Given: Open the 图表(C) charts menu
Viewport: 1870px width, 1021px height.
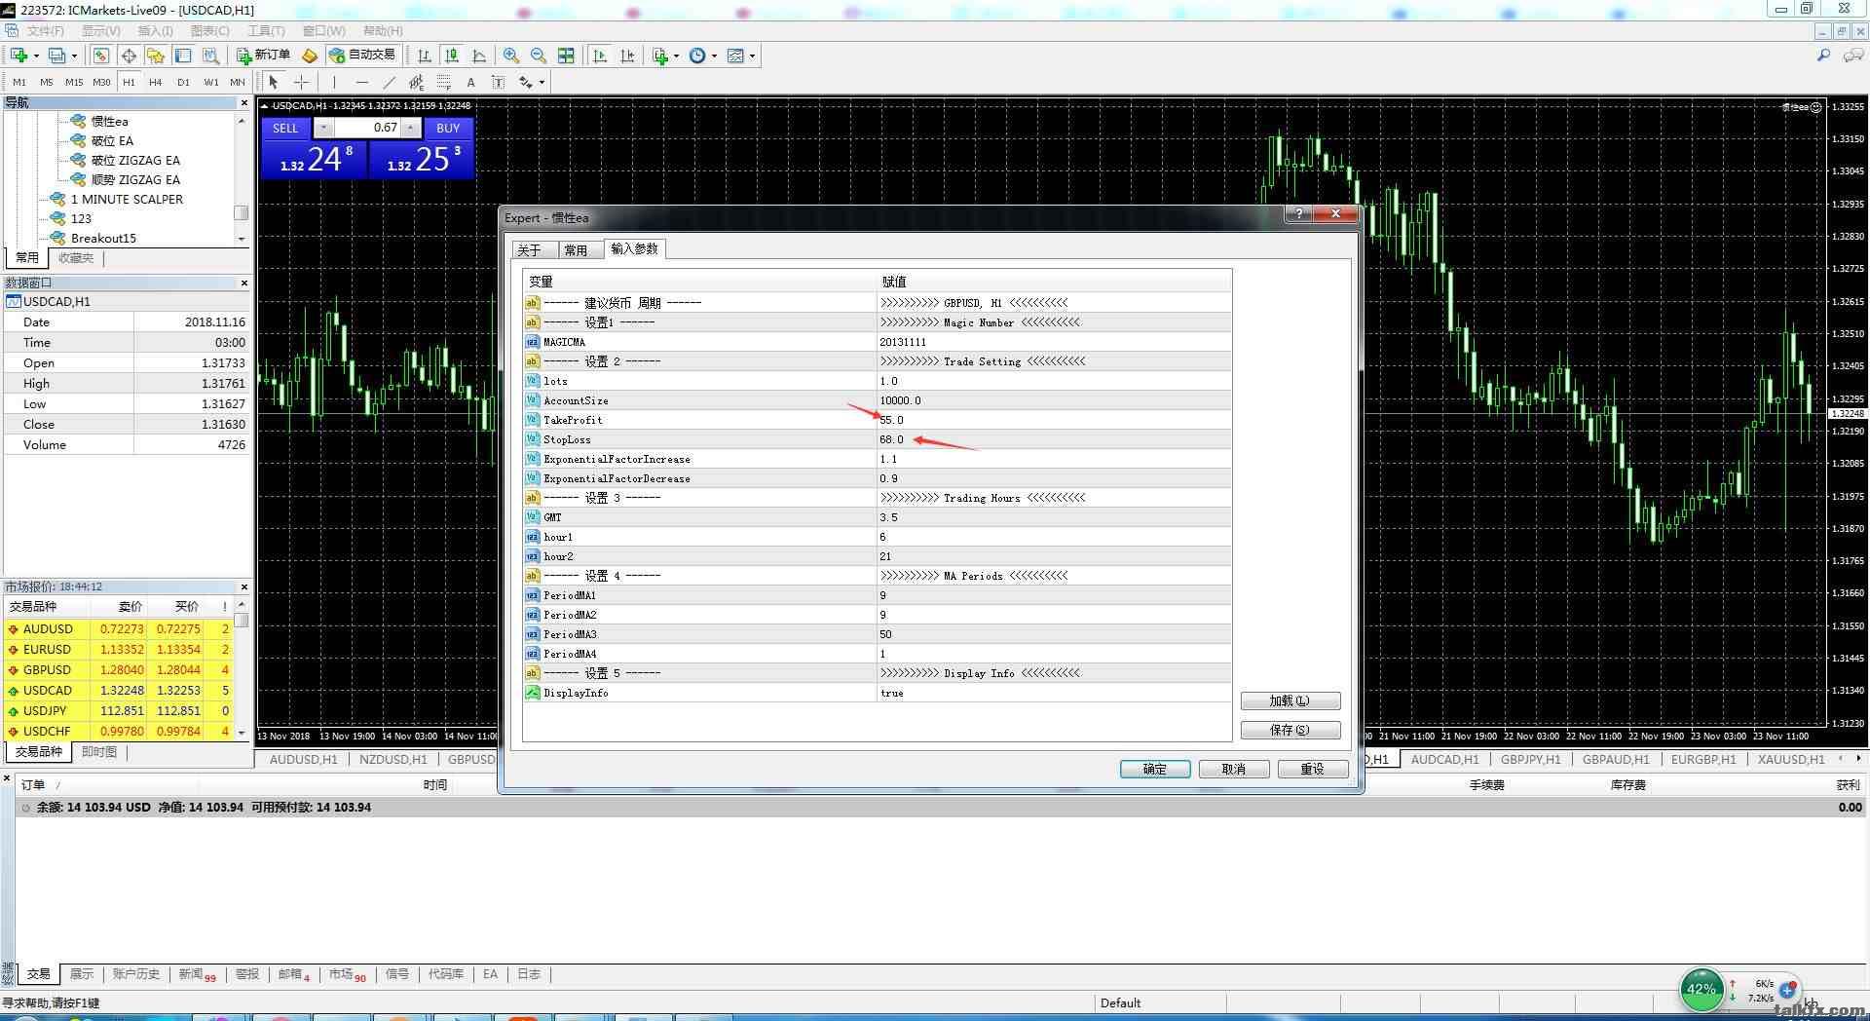Looking at the screenshot, I should pos(210,31).
